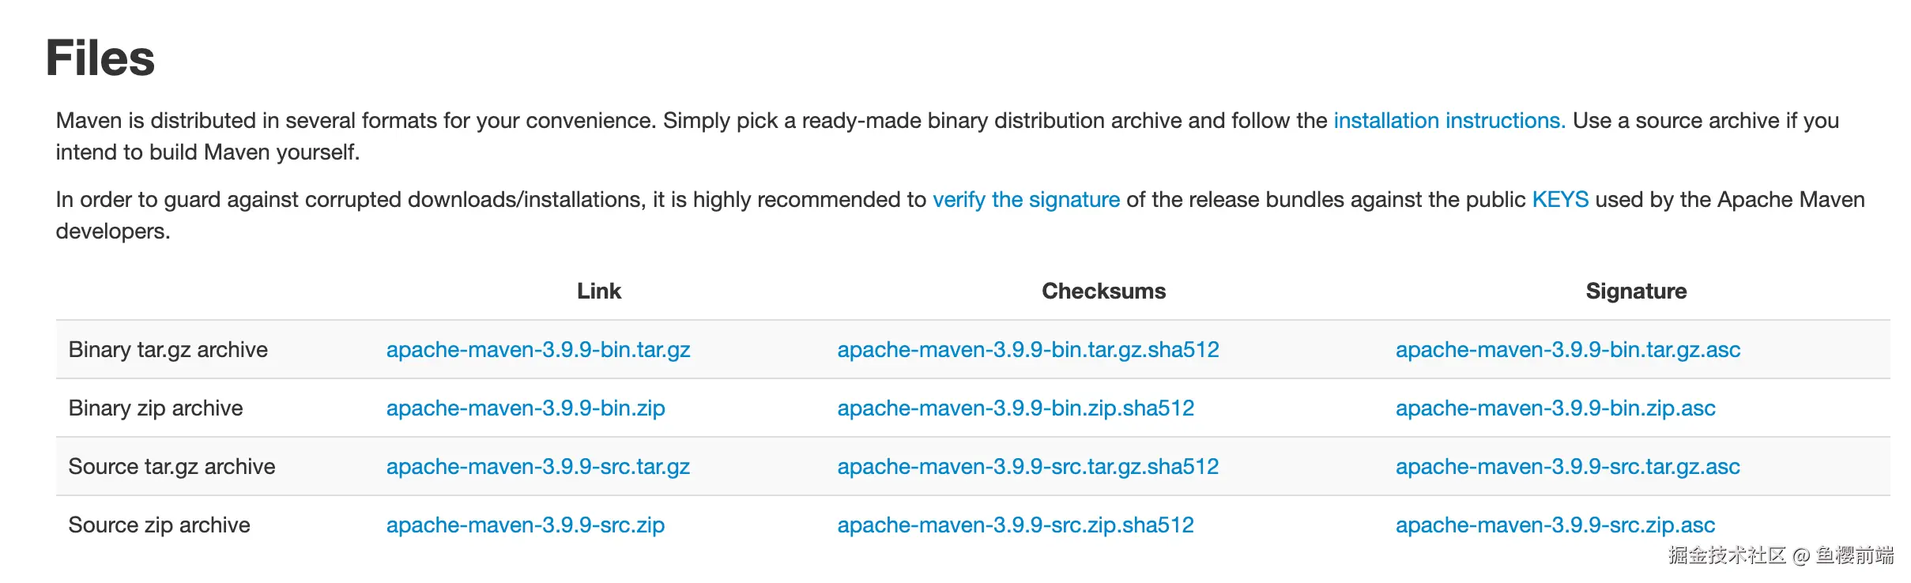This screenshot has height=583, width=1911.
Task: Open the installation instructions link
Action: 1449,121
